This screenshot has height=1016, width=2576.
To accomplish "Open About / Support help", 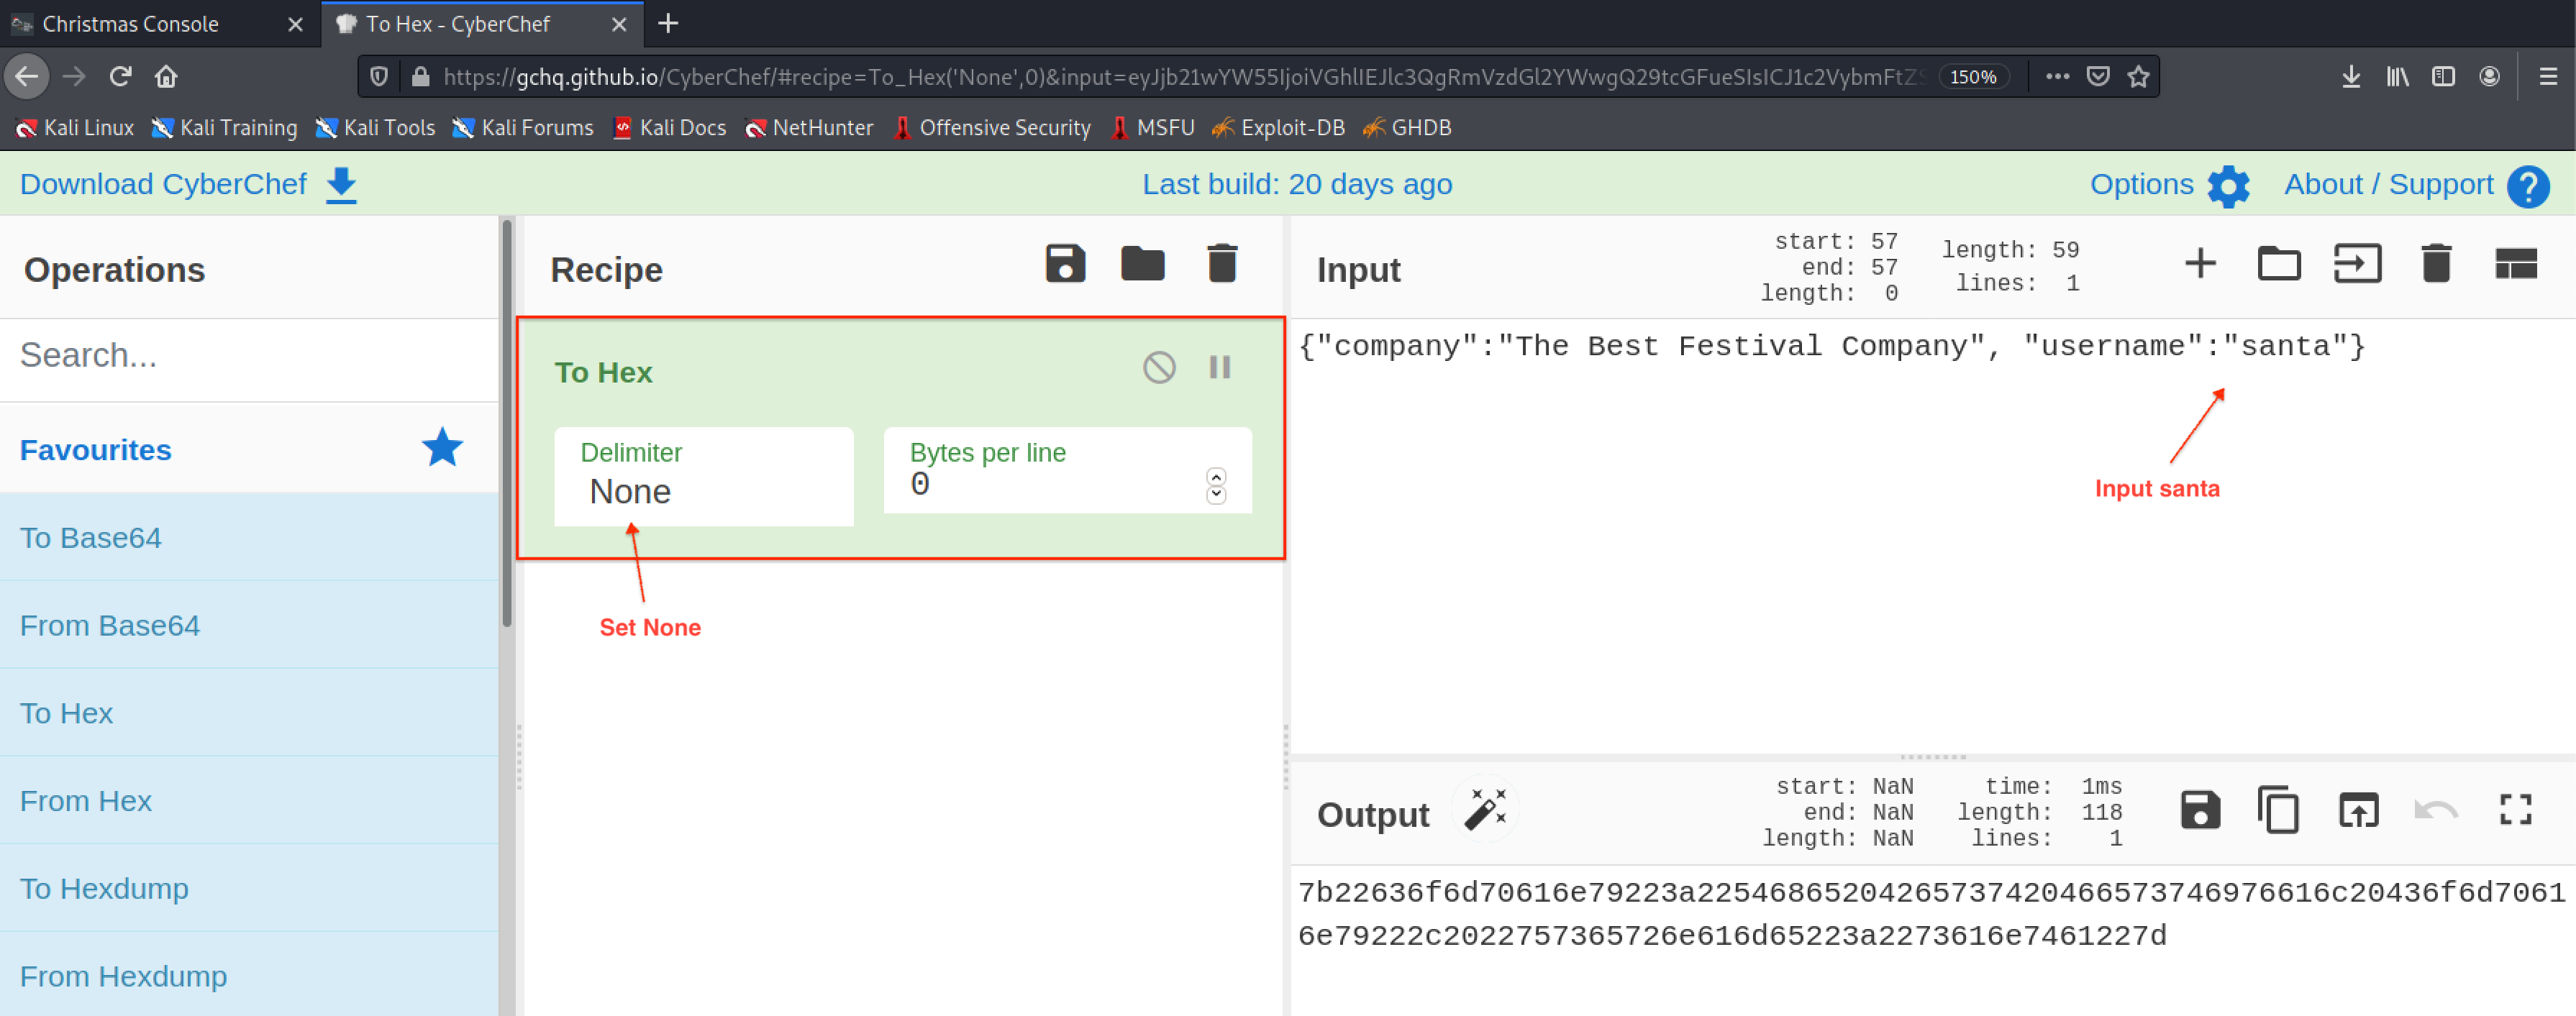I will 2416,185.
